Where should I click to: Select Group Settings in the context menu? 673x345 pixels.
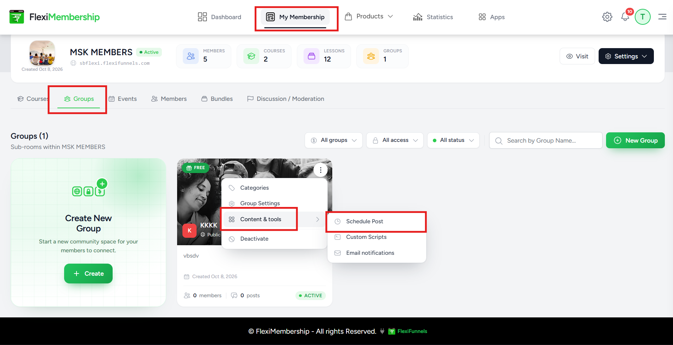click(274, 203)
